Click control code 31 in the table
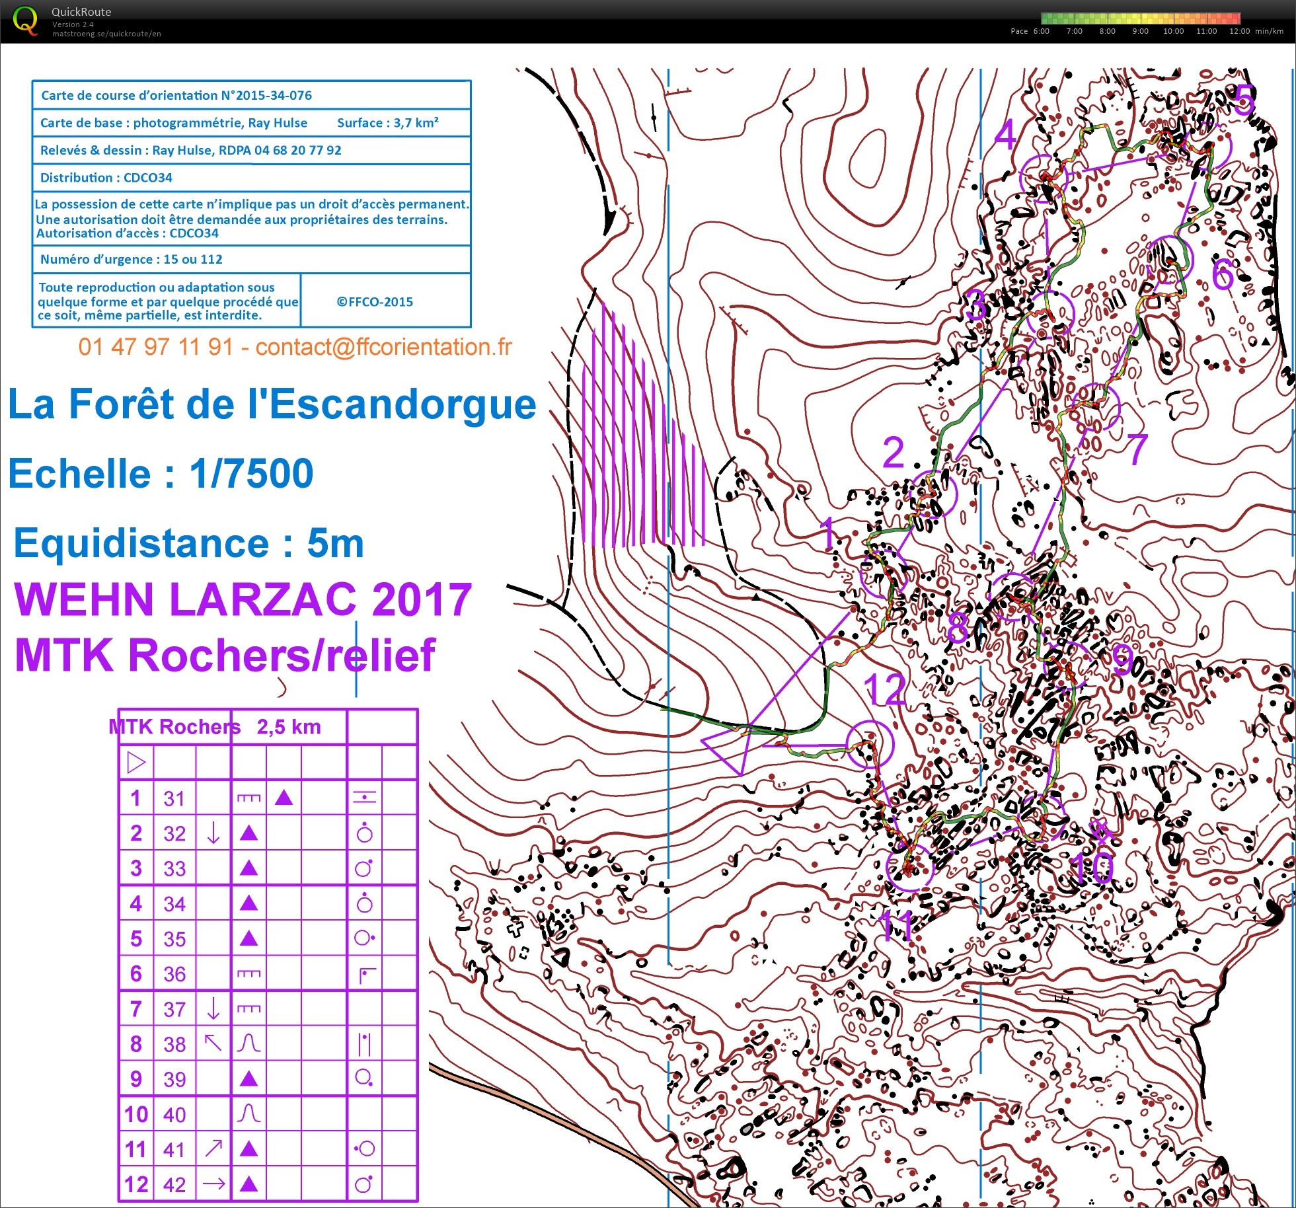1296x1208 pixels. pyautogui.click(x=174, y=798)
